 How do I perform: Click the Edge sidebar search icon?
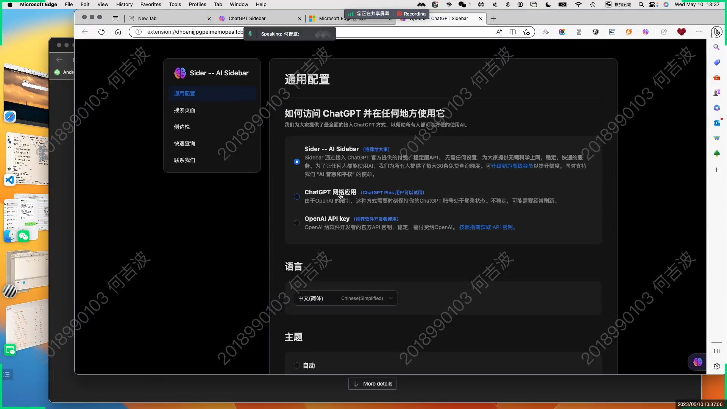716,47
